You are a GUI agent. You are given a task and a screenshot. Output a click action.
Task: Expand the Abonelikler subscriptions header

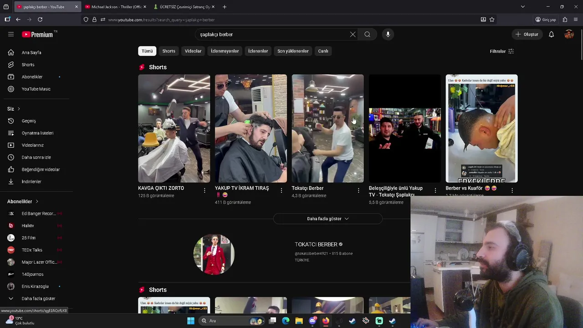point(23,201)
